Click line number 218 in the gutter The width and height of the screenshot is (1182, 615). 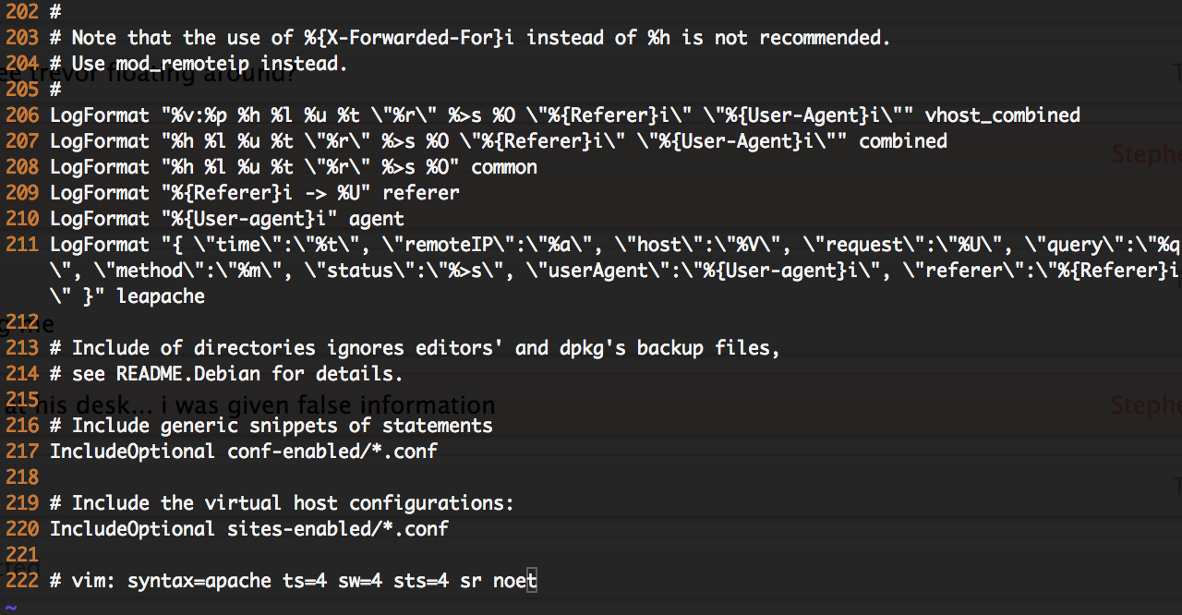[22, 477]
